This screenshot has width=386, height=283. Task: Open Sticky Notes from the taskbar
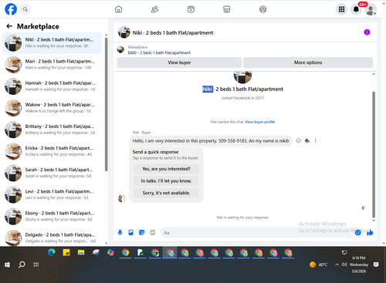point(66,253)
